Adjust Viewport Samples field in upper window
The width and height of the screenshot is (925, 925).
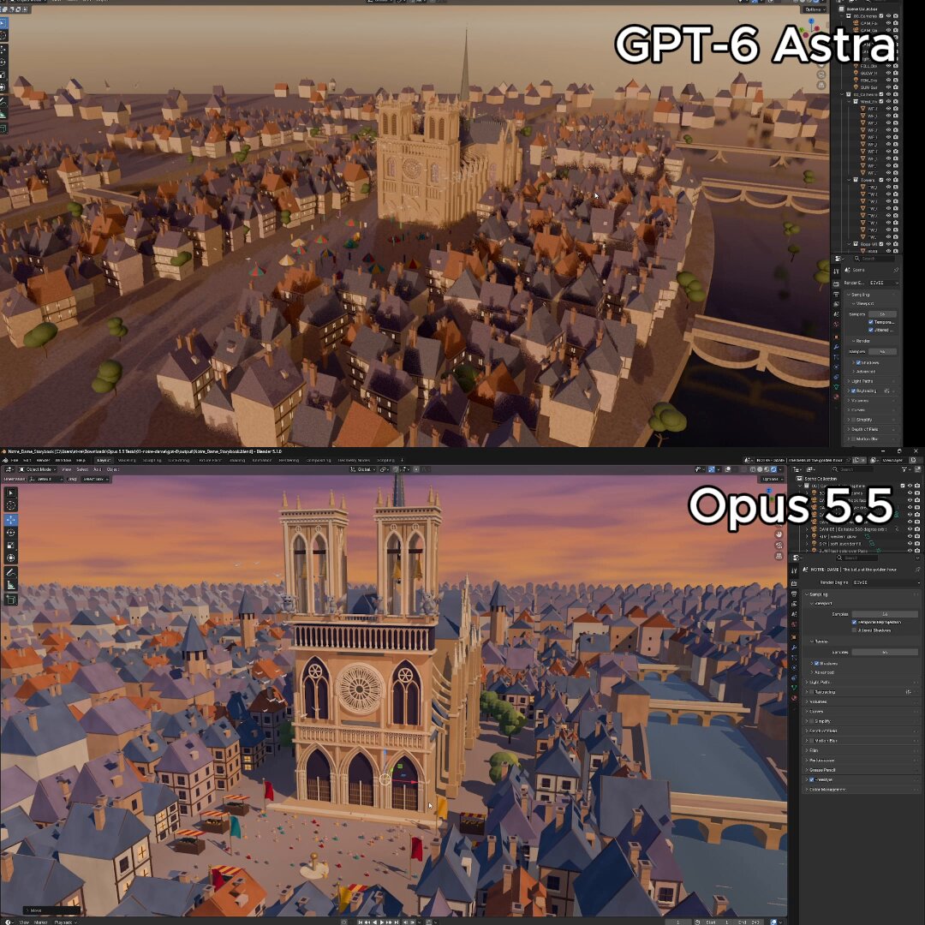pyautogui.click(x=882, y=313)
